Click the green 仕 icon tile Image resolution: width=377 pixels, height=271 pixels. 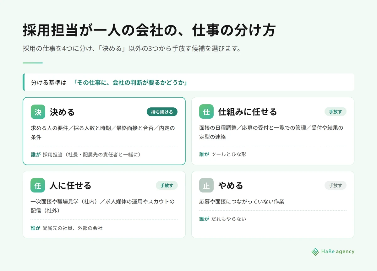point(206,111)
